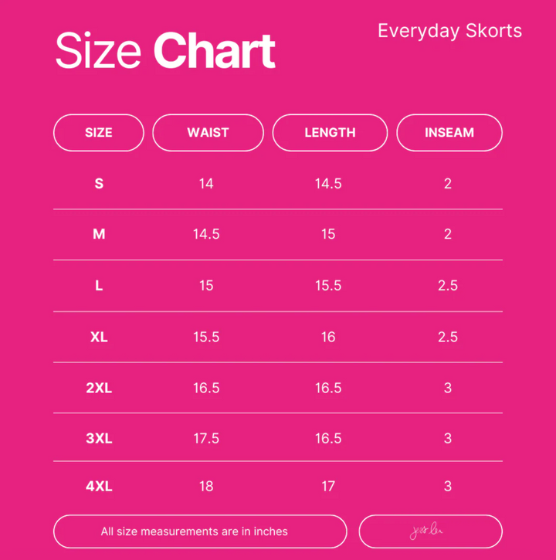Screen dimensions: 556x560
Task: Select the M size row label
Action: pyautogui.click(x=99, y=234)
